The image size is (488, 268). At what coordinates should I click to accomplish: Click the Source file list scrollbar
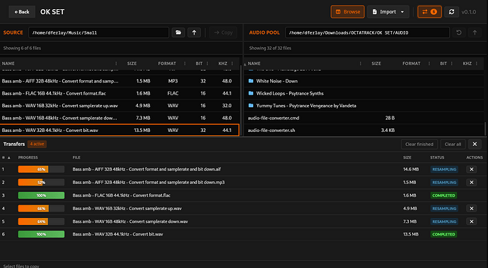pyautogui.click(x=241, y=99)
